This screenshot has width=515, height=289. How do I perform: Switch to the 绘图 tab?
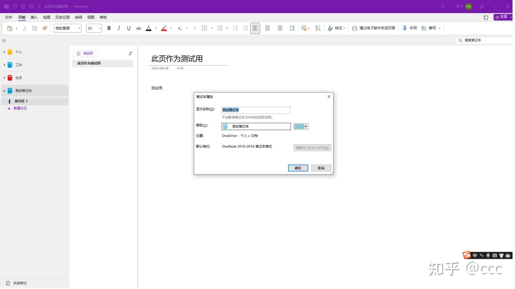(47, 17)
